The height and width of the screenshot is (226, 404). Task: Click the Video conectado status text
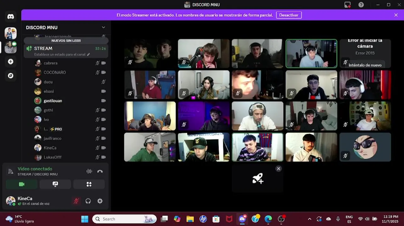(x=35, y=169)
